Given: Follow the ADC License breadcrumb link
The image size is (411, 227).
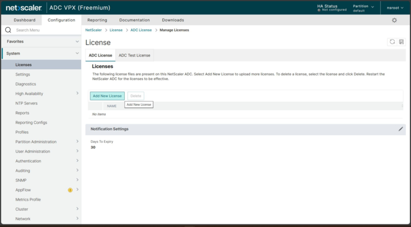Looking at the screenshot, I should (141, 30).
